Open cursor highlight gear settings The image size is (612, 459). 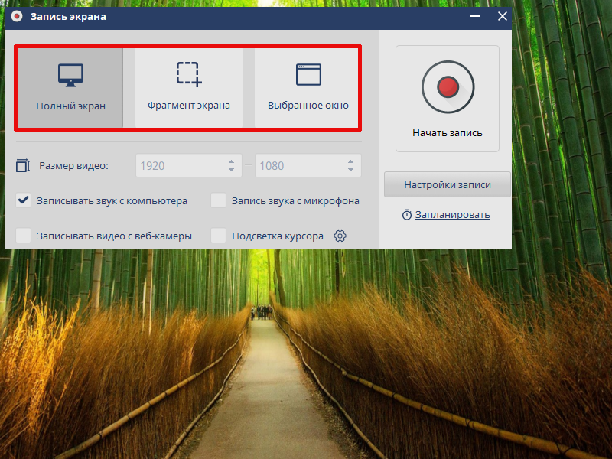(340, 236)
